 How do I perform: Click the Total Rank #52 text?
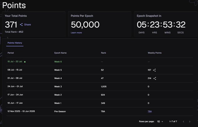(x=14, y=32)
